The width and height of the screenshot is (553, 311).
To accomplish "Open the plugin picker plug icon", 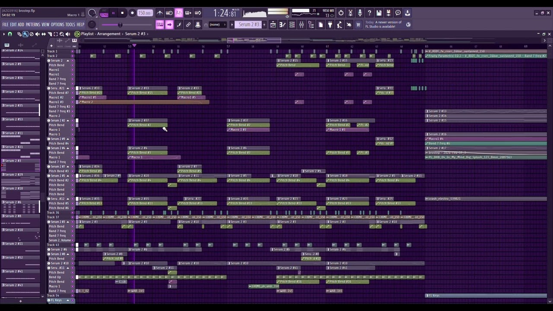I will click(x=330, y=25).
